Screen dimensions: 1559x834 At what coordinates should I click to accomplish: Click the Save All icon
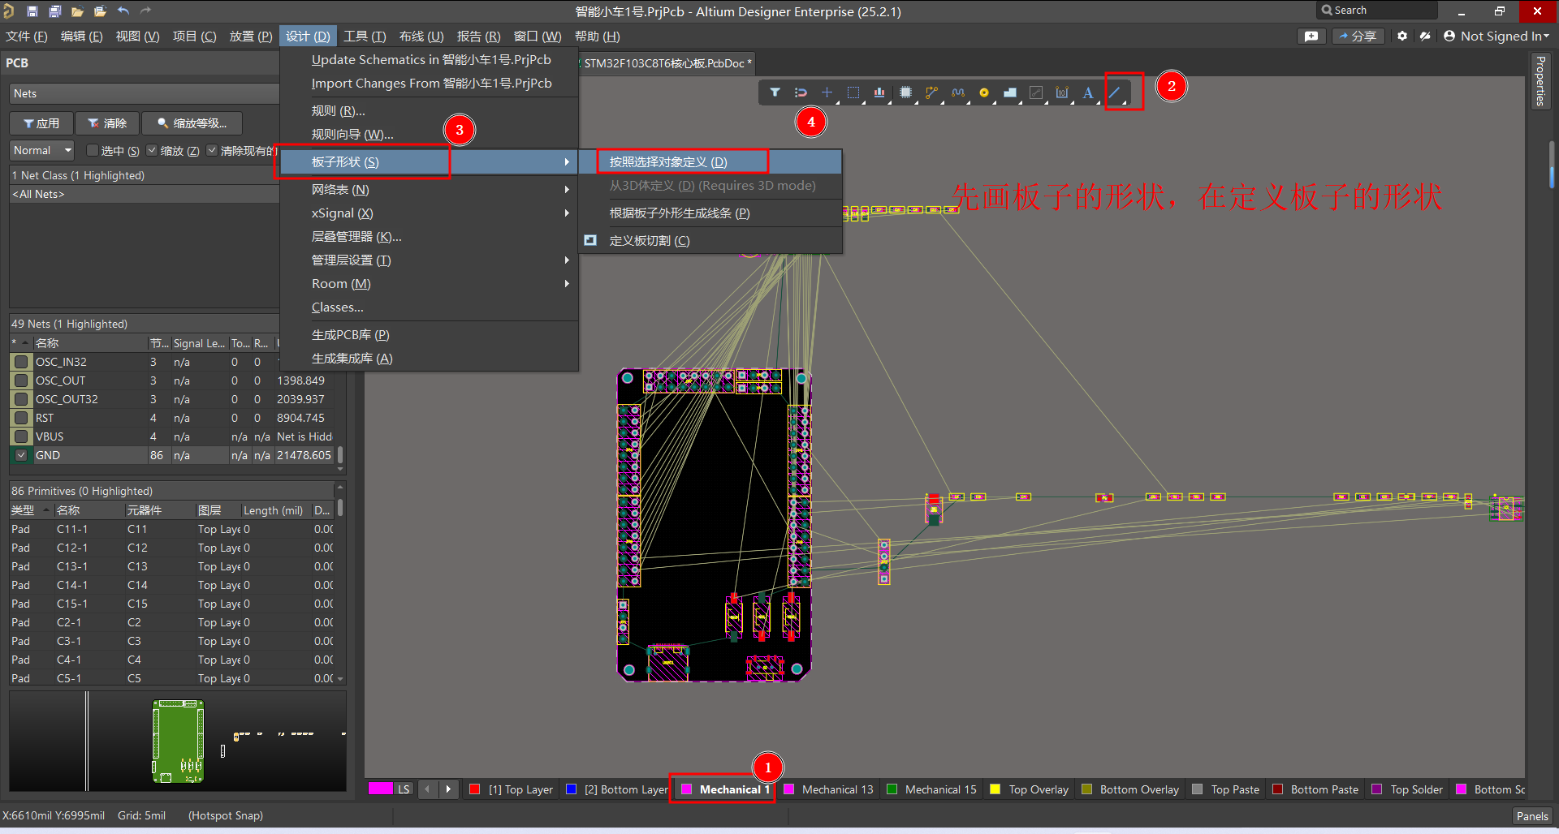(x=55, y=11)
